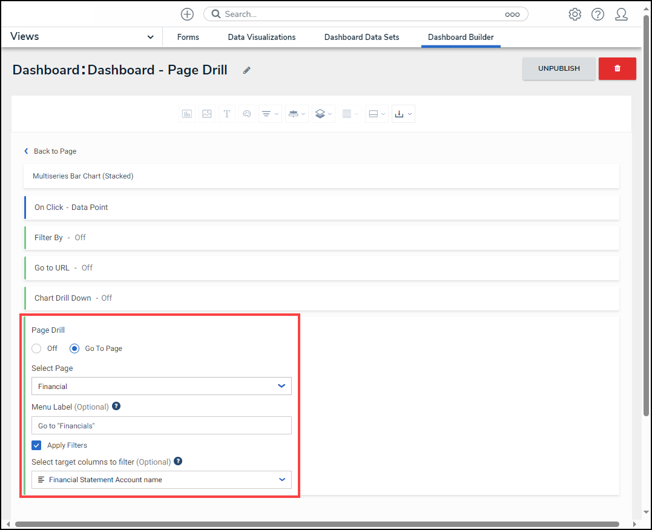Screen dimensions: 652x530
Task: Uncheck the Apply Filters checkbox
Action: point(37,445)
